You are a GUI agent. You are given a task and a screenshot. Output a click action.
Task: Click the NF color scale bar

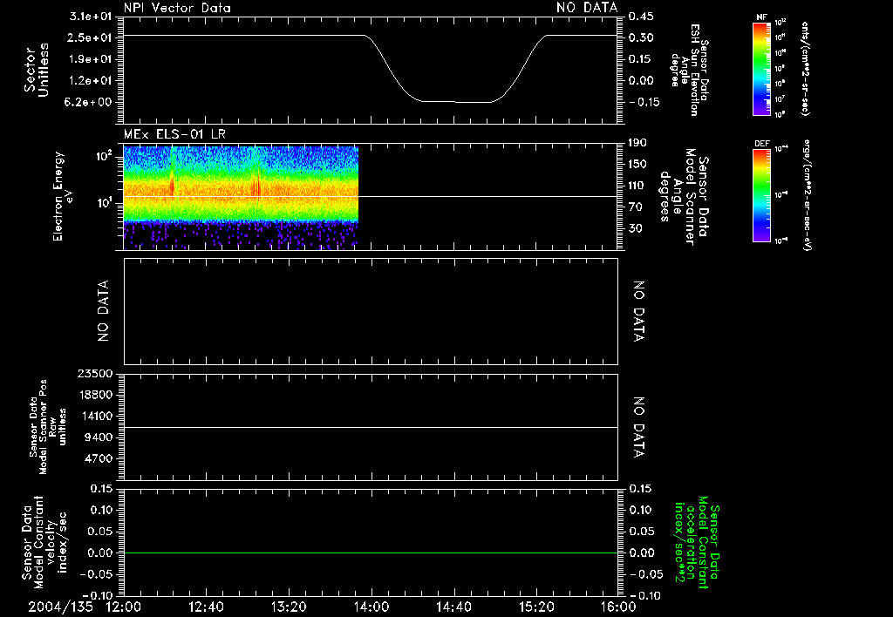pyautogui.click(x=760, y=69)
